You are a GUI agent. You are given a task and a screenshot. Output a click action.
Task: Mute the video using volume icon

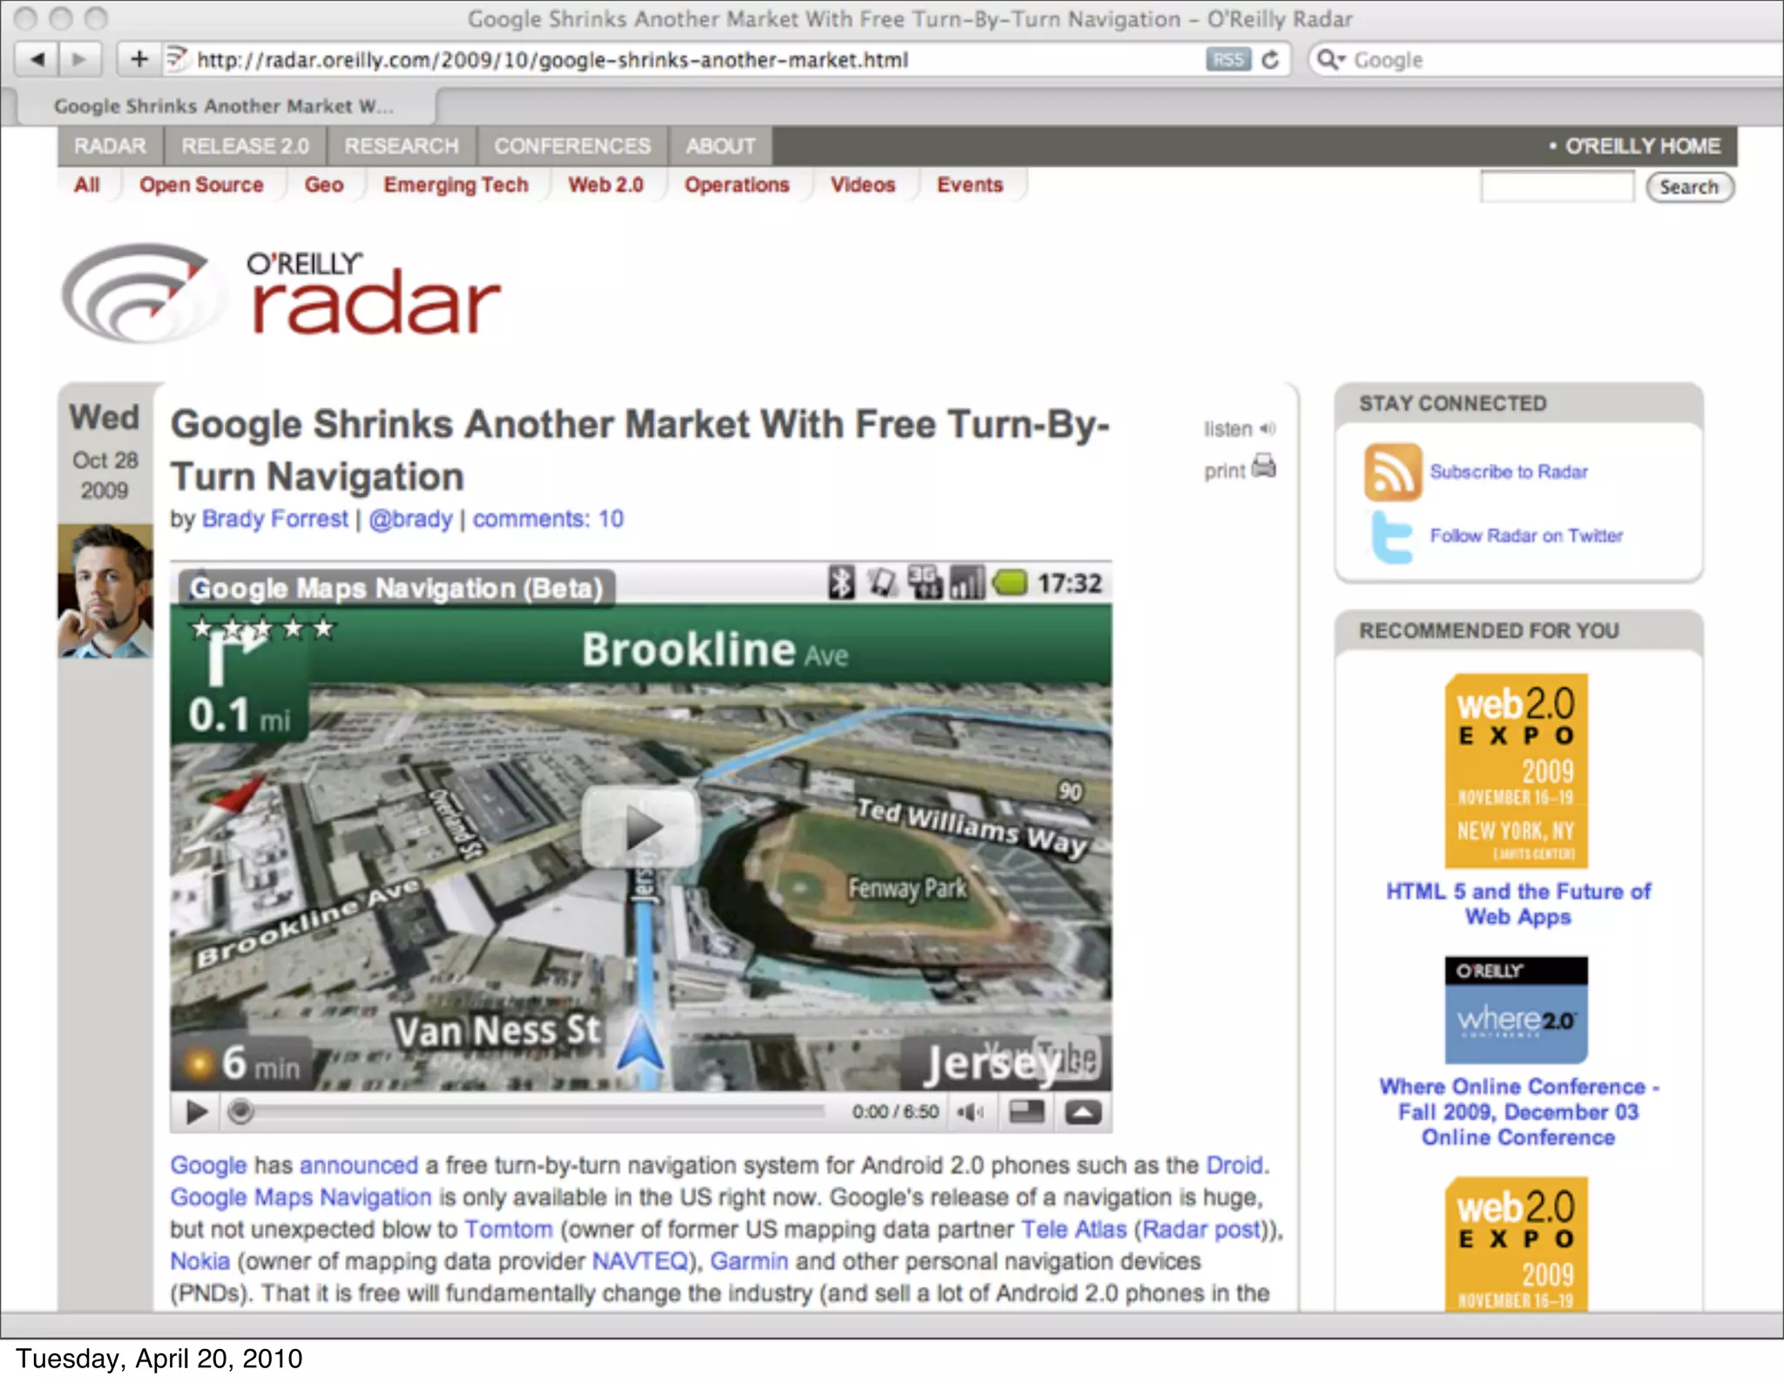pos(970,1112)
